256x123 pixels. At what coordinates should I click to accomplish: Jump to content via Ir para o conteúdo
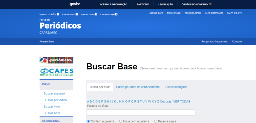point(48,14)
